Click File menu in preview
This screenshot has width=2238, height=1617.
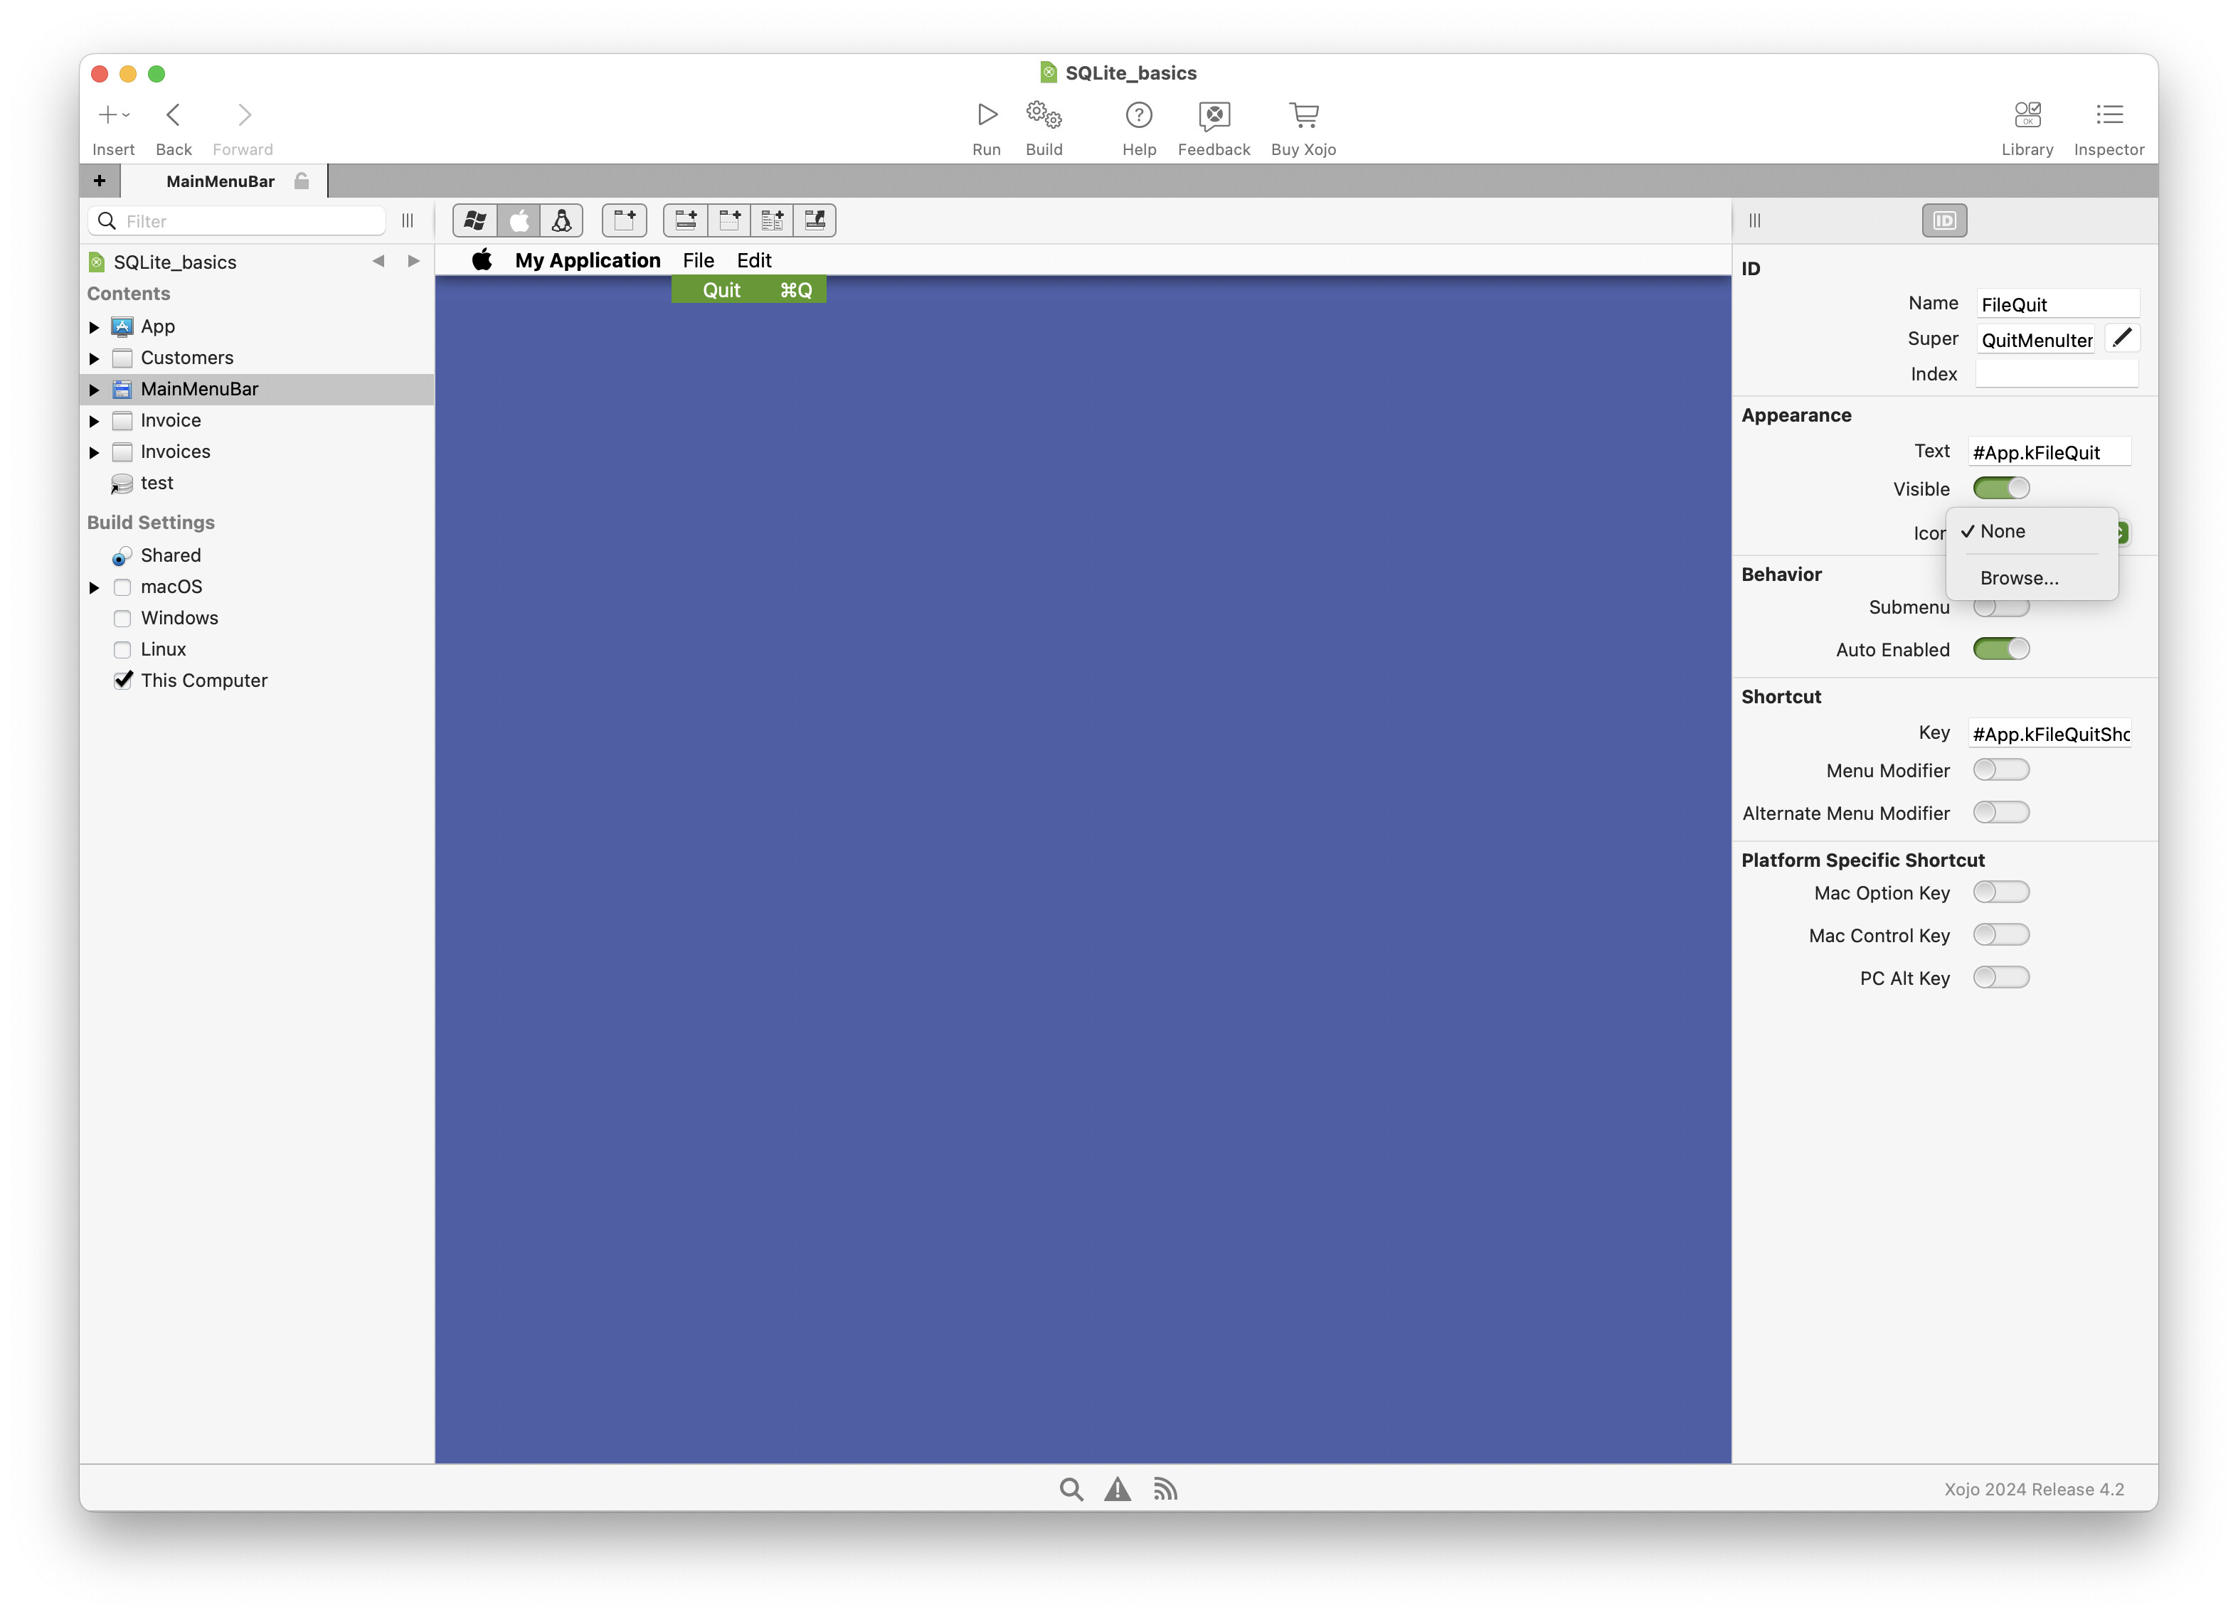click(698, 260)
